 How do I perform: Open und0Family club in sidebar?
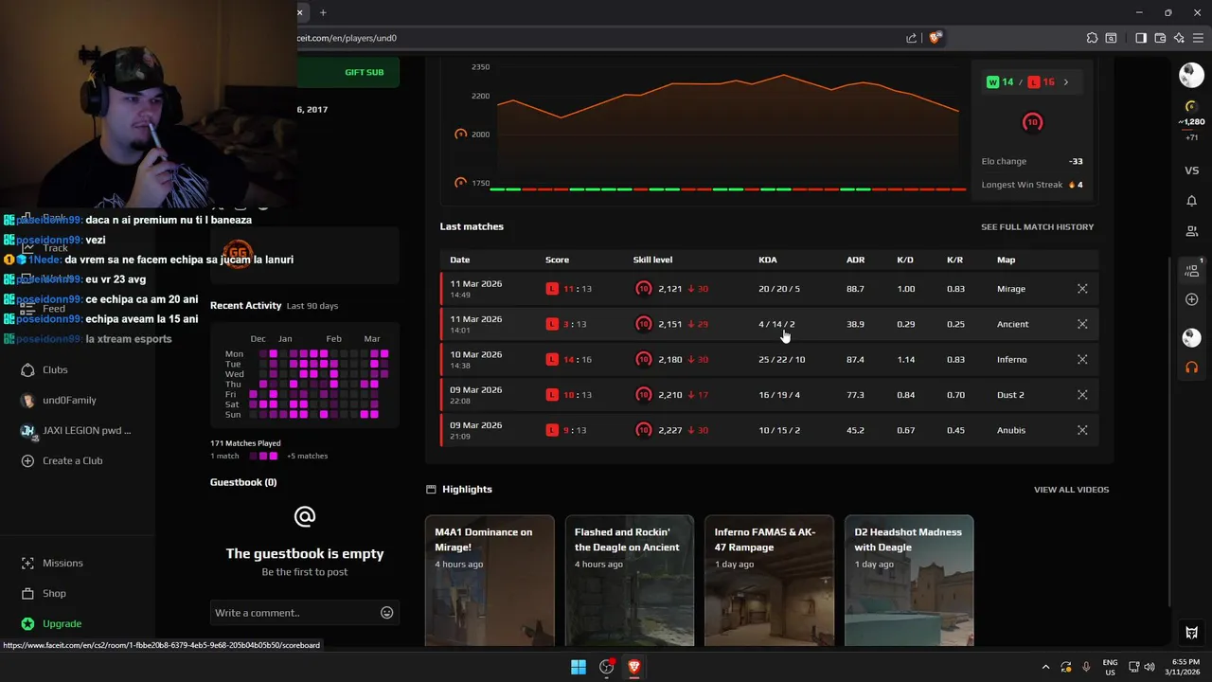[x=69, y=400]
